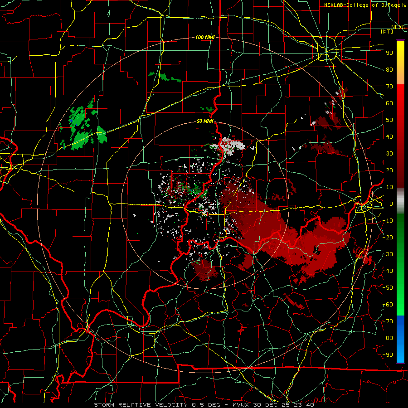The height and width of the screenshot is (408, 408).
Task: Click the "KVWX" radar site identifier
Action: point(241,405)
